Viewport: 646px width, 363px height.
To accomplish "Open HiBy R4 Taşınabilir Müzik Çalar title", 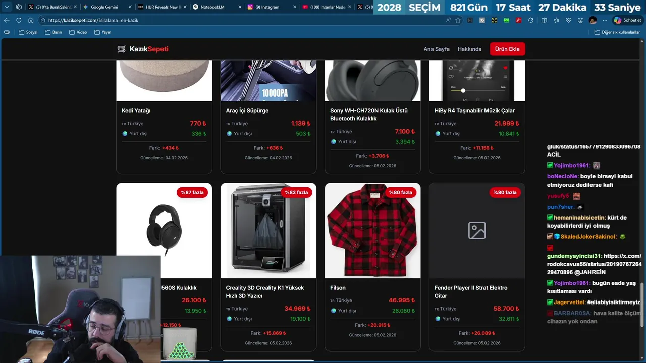I will [474, 111].
